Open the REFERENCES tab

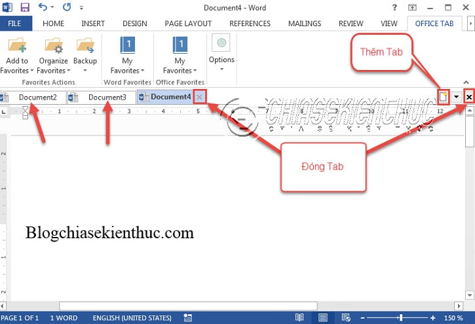click(x=250, y=24)
